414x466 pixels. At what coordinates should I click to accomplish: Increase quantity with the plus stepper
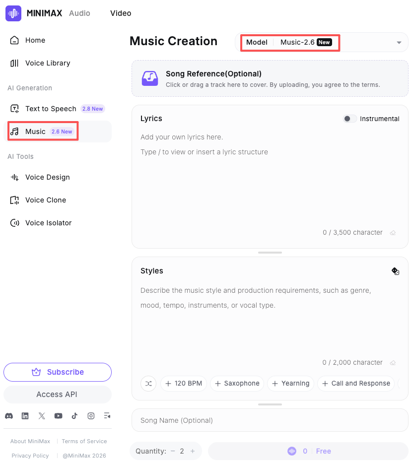point(193,451)
